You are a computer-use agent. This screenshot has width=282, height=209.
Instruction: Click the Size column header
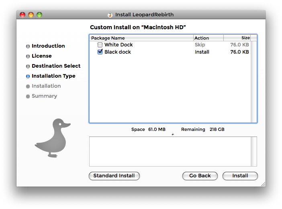pyautogui.click(x=237, y=38)
